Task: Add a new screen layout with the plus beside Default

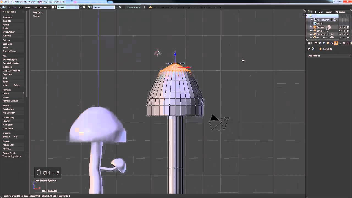Action: click(81, 7)
